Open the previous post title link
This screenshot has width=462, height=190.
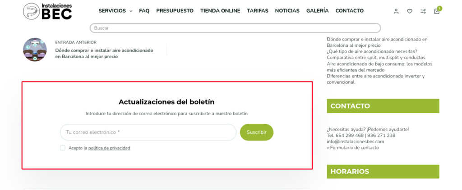(104, 54)
